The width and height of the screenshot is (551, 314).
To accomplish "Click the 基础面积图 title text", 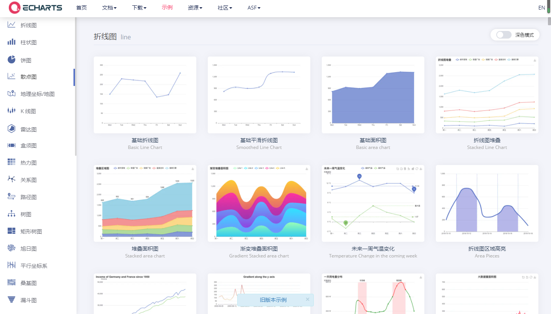I will click(x=373, y=140).
